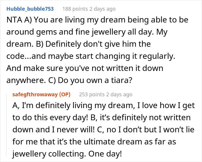Open Hubble_bubble753's user profile
This screenshot has width=202, height=162.
pyautogui.click(x=30, y=9)
